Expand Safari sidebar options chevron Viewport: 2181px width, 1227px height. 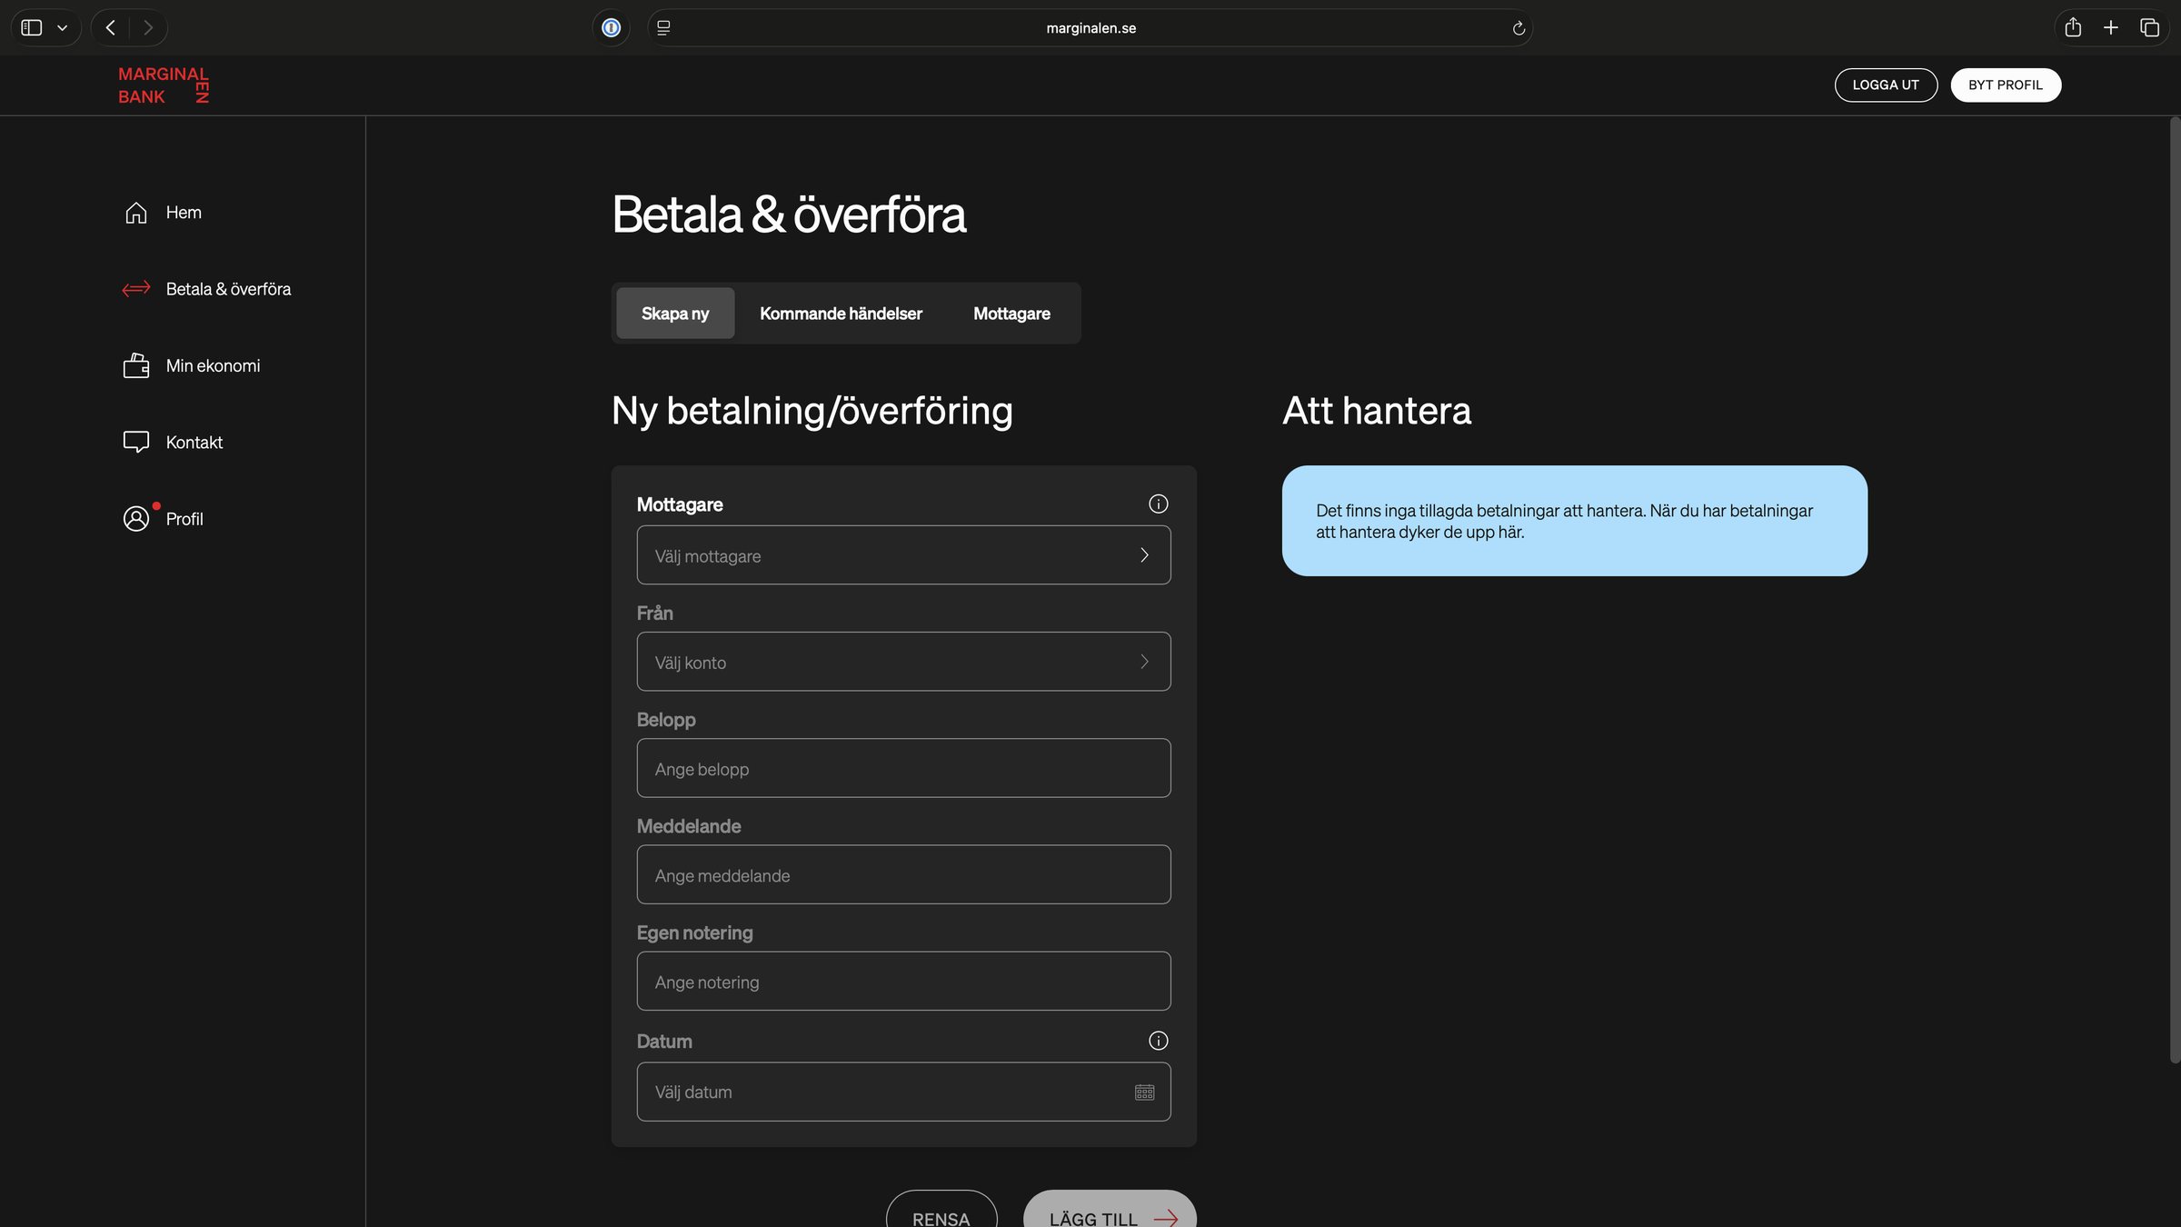click(x=62, y=28)
